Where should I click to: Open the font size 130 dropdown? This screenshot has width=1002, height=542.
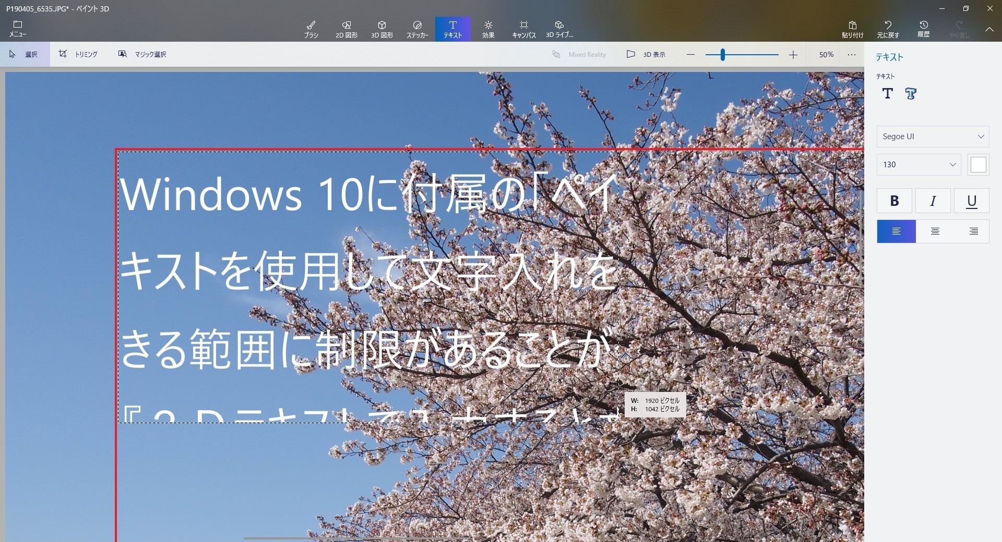coord(919,165)
